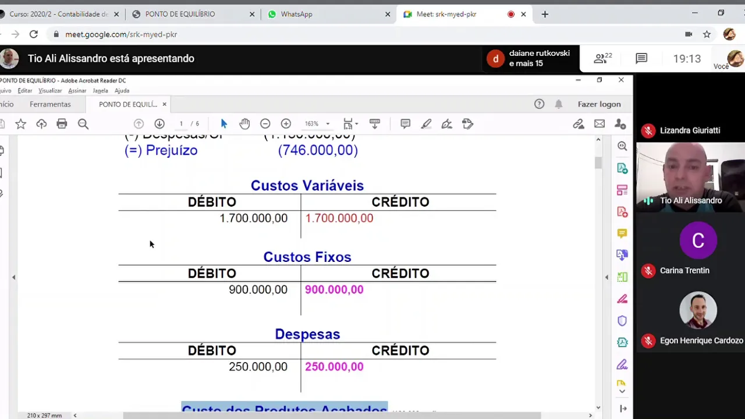Add file to favorites star in Acrobat

point(20,123)
